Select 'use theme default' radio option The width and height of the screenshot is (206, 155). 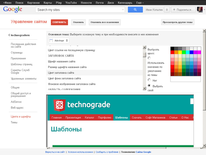pos(149,58)
